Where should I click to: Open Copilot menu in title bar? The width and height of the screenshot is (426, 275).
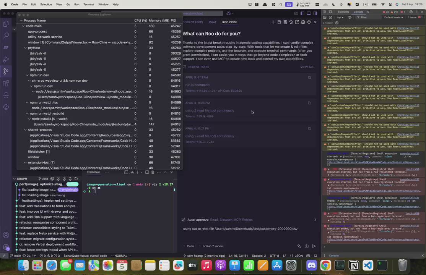[x=230, y=13]
